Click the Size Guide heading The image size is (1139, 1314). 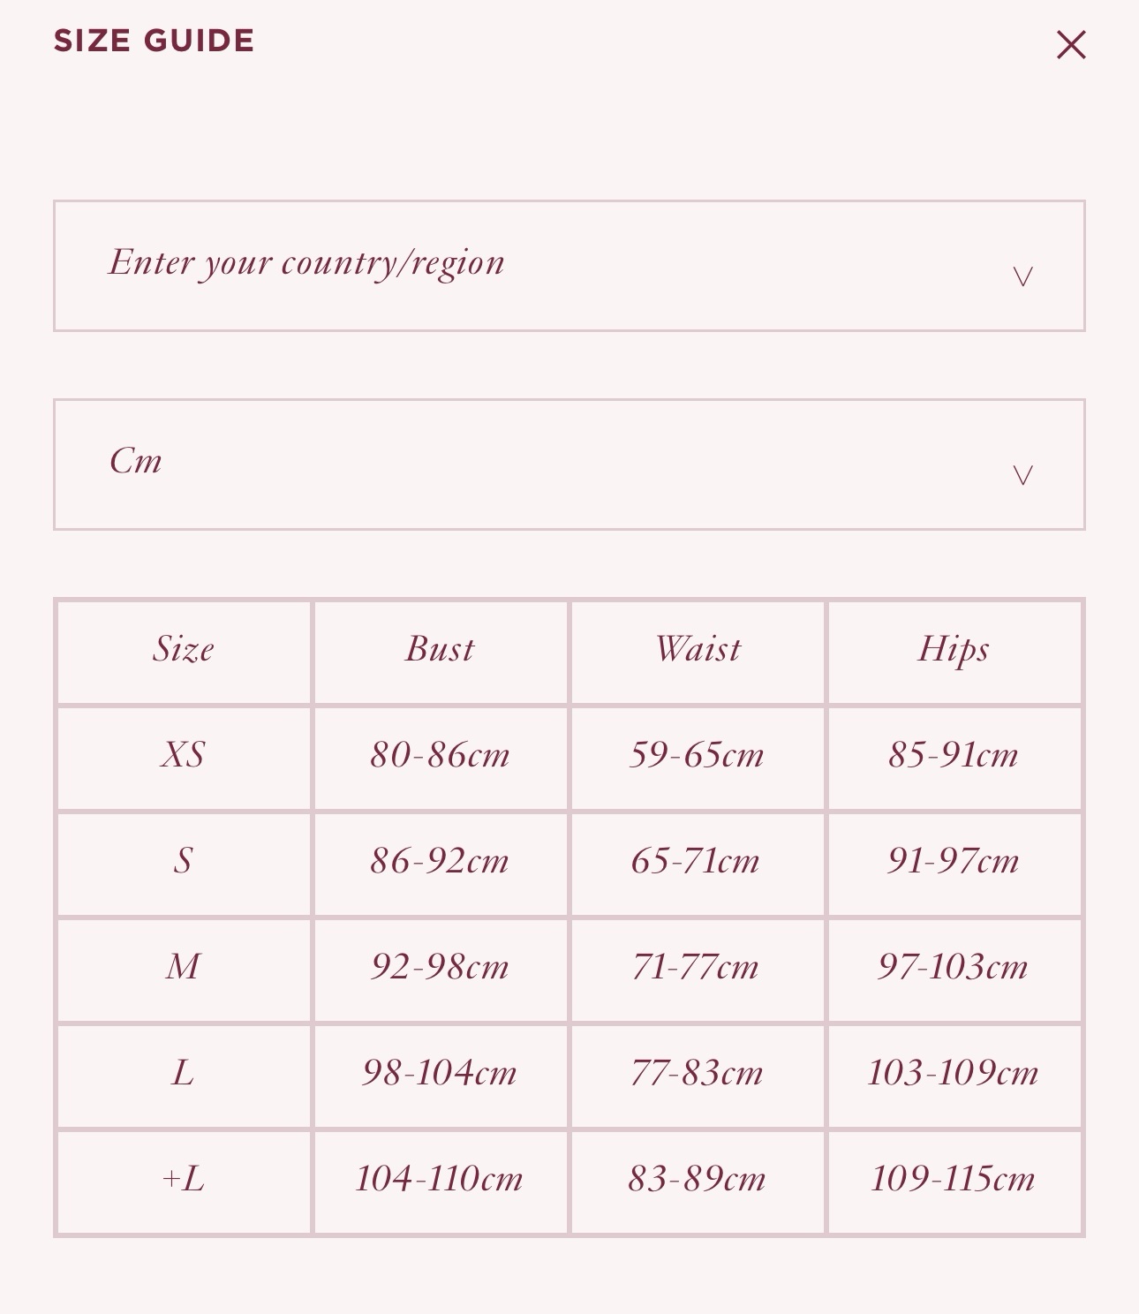pyautogui.click(x=154, y=41)
